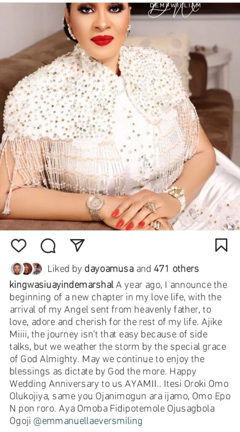The width and height of the screenshot is (240, 432).
Task: Open kingwasiuayindemarshal's profile from the caption
Action: [x=61, y=285]
